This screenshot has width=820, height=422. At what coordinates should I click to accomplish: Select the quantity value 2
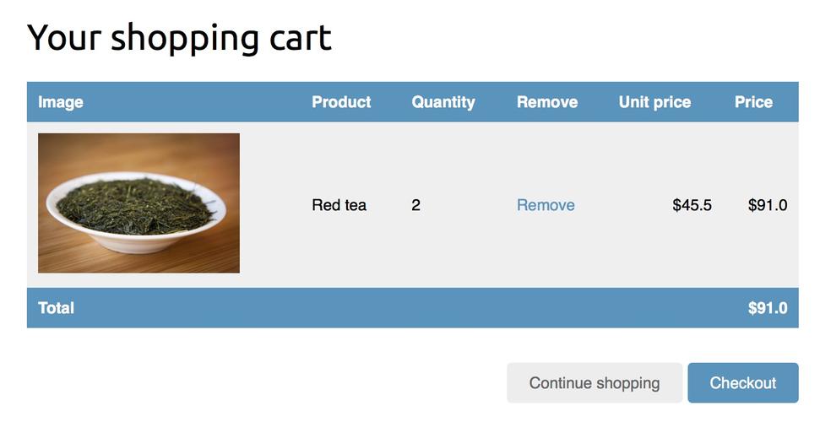tap(415, 205)
